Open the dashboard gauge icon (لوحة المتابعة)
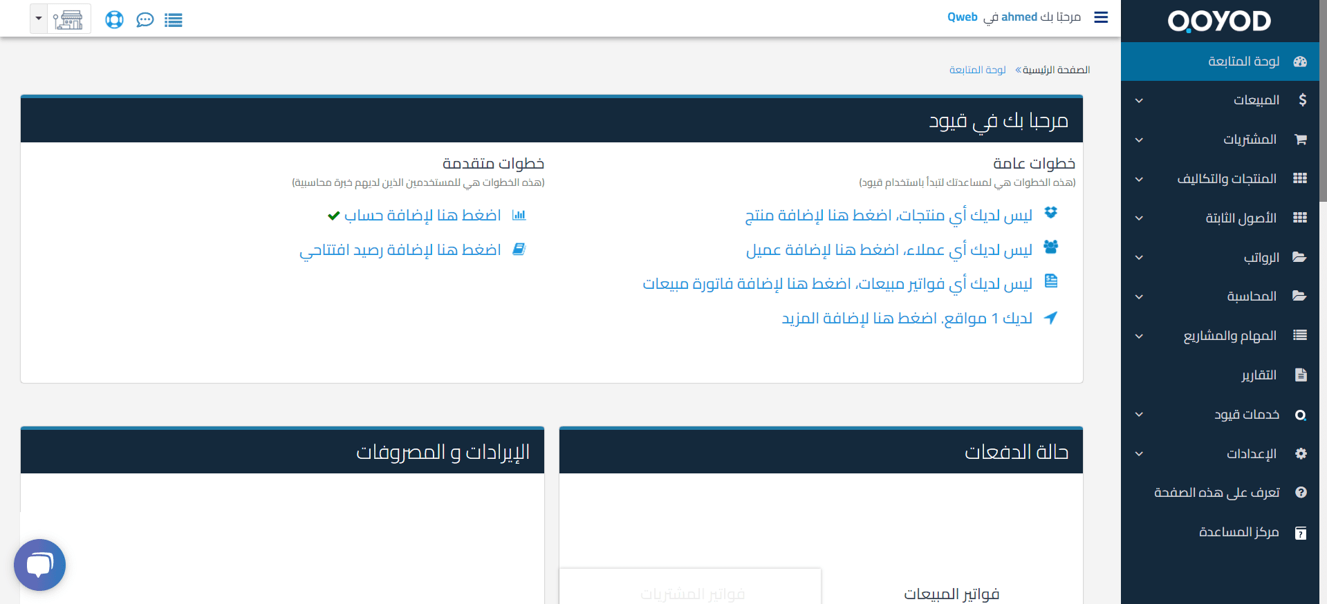 tap(1300, 62)
